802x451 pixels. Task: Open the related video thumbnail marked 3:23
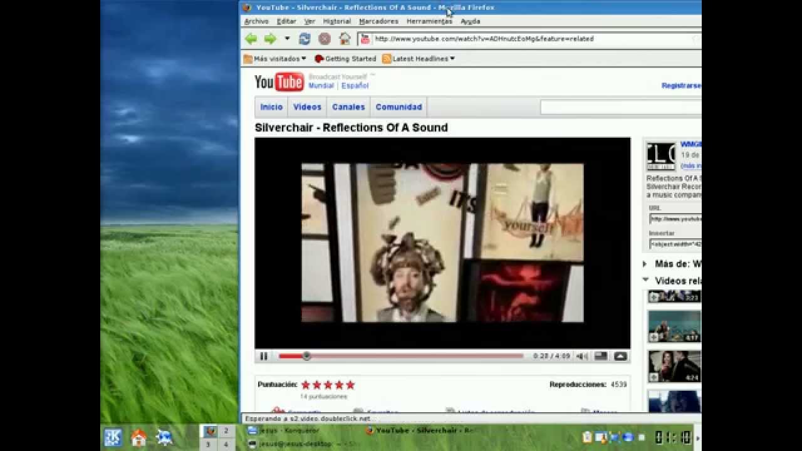pos(675,296)
